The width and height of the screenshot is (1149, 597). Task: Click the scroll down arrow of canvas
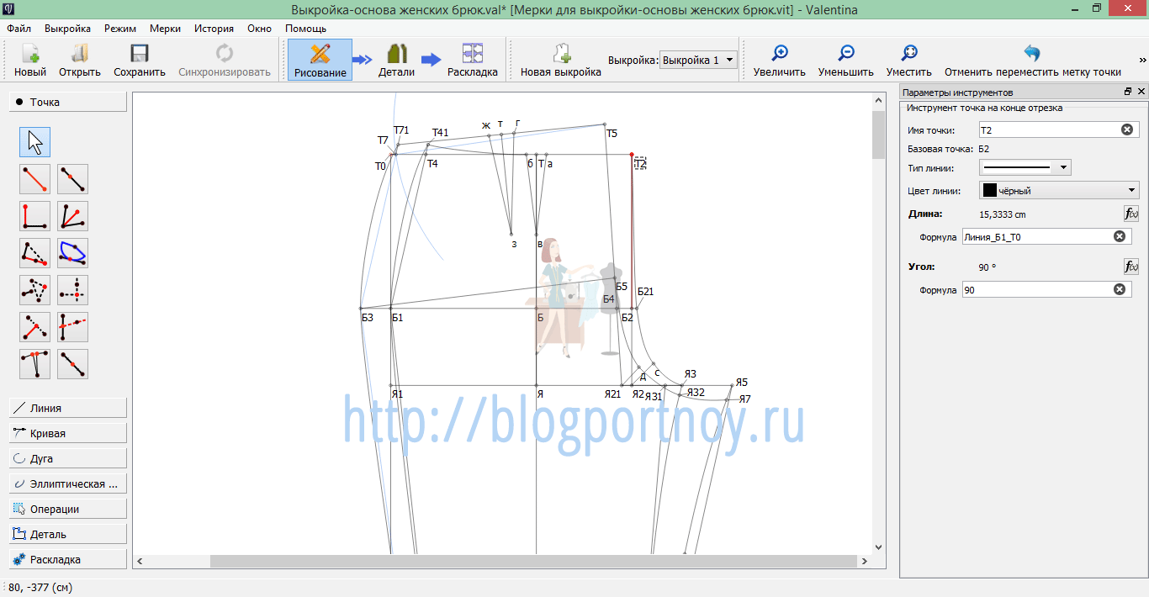[879, 547]
